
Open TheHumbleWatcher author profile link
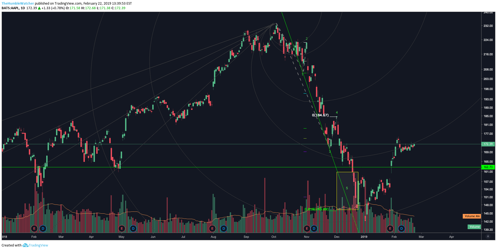coord(18,4)
